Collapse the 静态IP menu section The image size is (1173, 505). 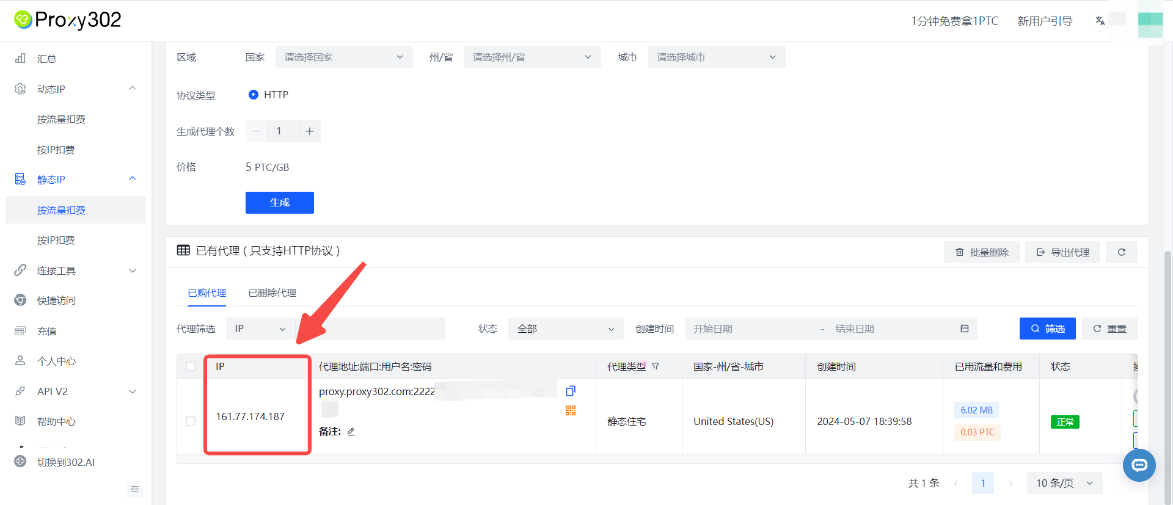[132, 179]
